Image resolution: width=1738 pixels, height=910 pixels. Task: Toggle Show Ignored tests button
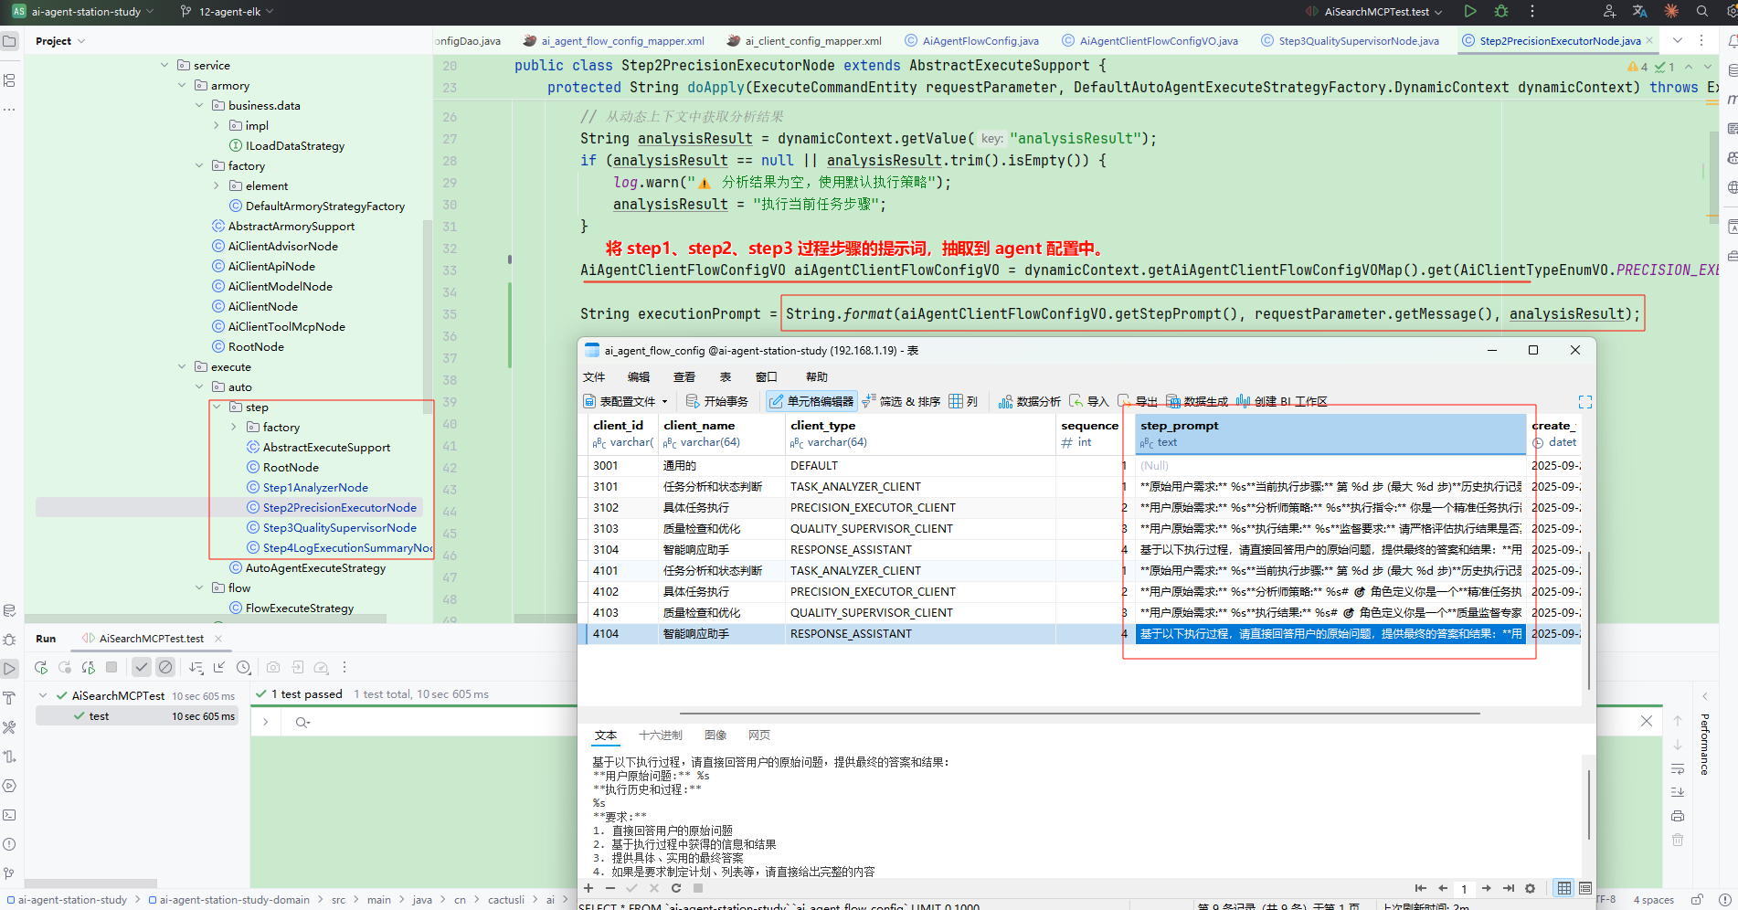tap(165, 668)
